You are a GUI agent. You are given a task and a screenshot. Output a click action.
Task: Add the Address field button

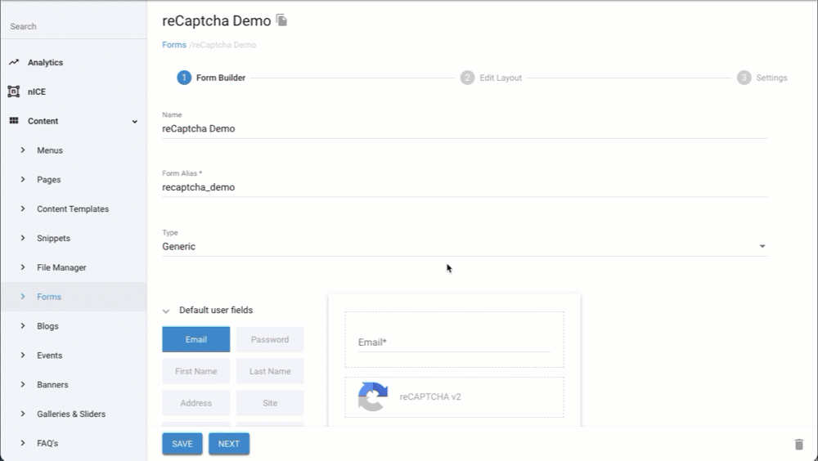pos(196,403)
